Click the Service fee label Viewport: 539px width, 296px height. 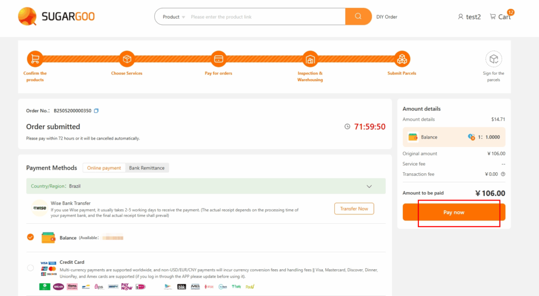click(414, 164)
